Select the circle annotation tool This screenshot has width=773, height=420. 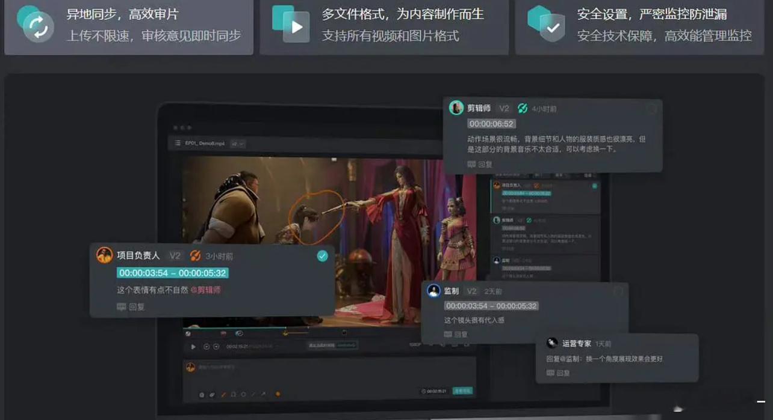click(x=244, y=394)
